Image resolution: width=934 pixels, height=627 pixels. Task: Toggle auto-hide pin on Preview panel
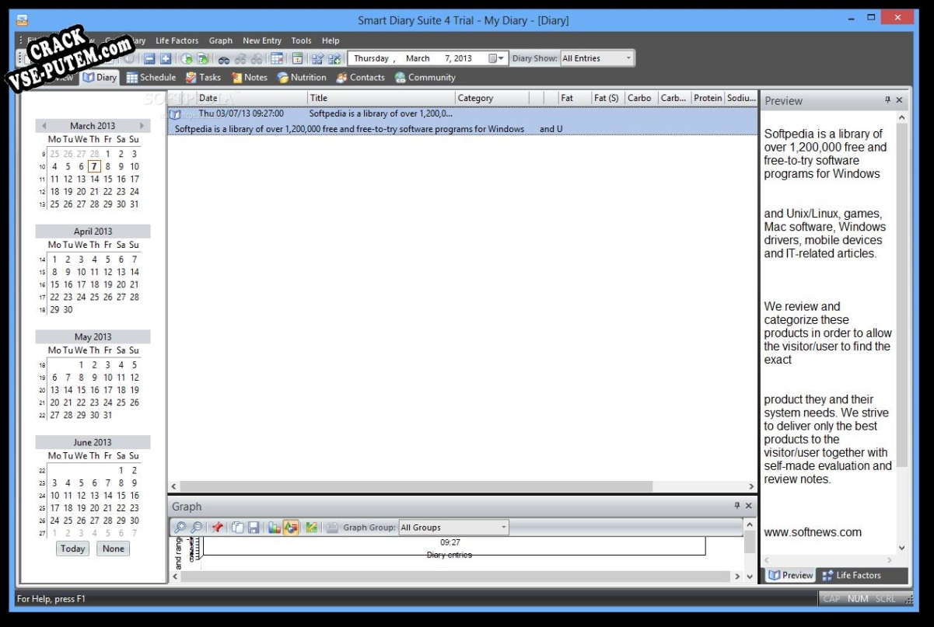click(888, 100)
